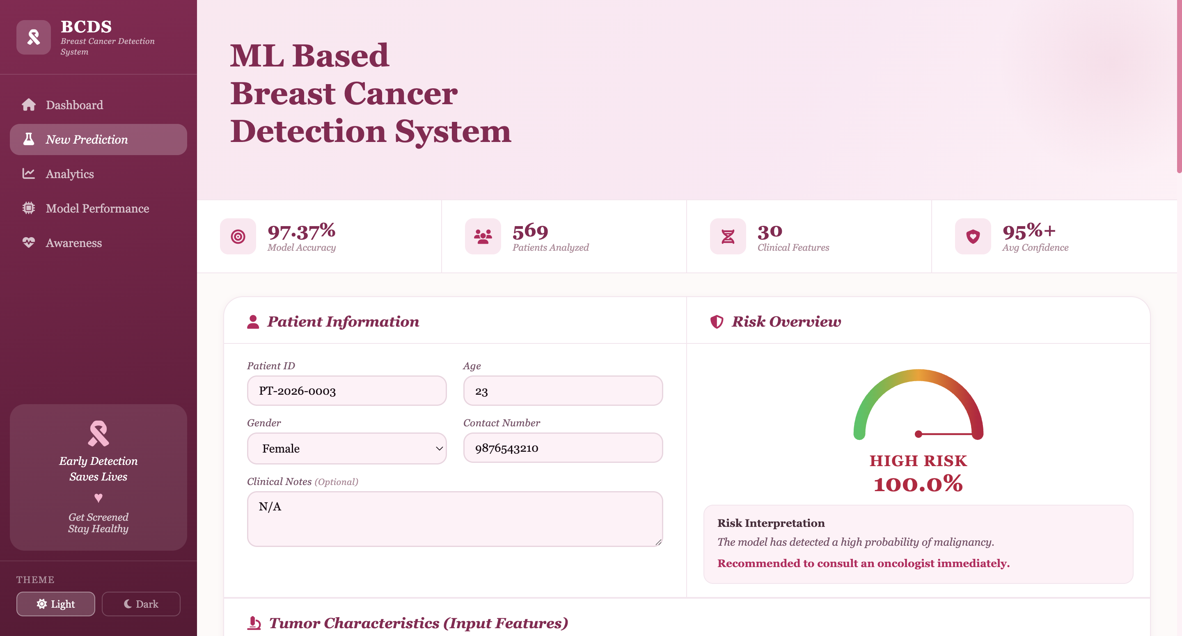Click the Tumor Characteristics microscope icon

[254, 623]
